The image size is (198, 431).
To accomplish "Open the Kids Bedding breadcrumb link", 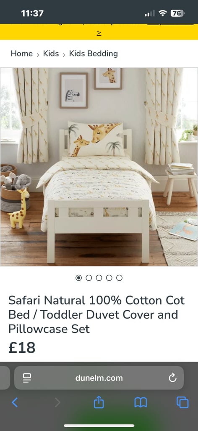I will (x=94, y=53).
